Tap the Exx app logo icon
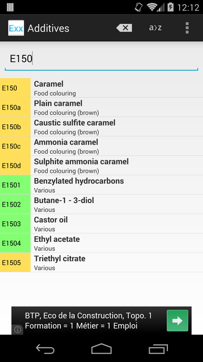Image resolution: width=203 pixels, height=362 pixels. coord(16,28)
